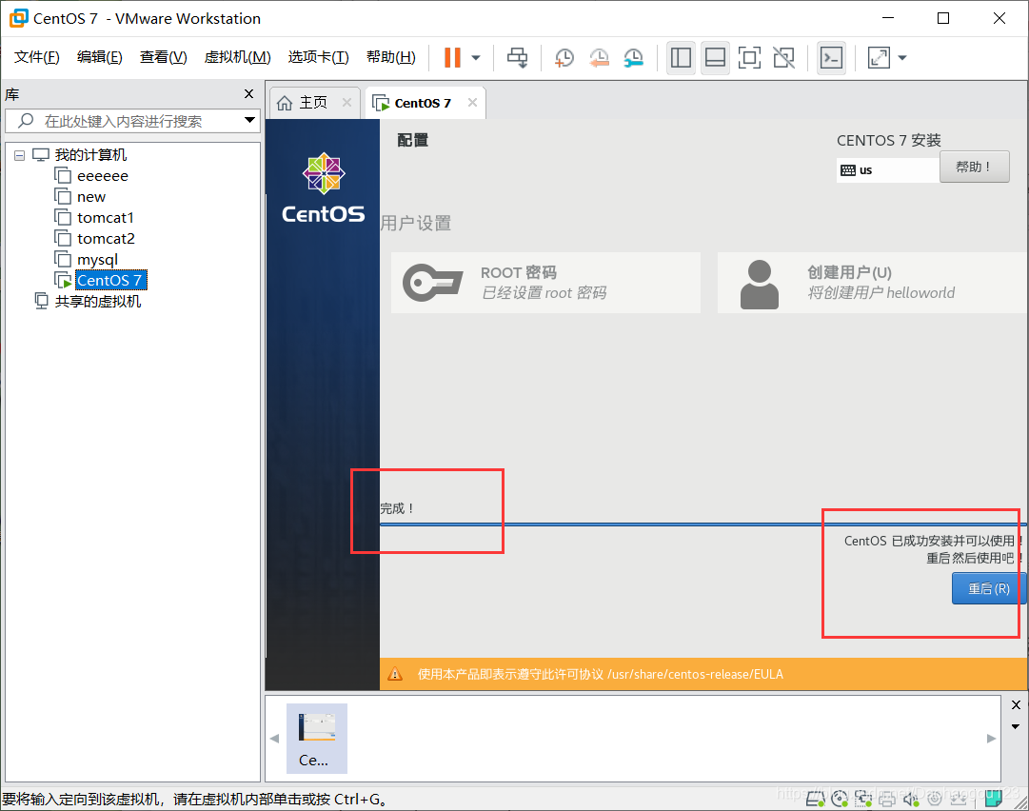
Task: Select the mysql virtual machine
Action: [x=98, y=260]
